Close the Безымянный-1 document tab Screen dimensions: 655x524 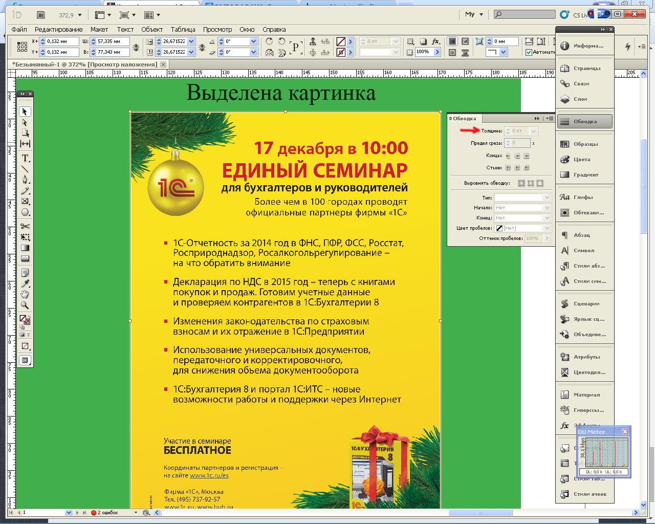pos(163,64)
